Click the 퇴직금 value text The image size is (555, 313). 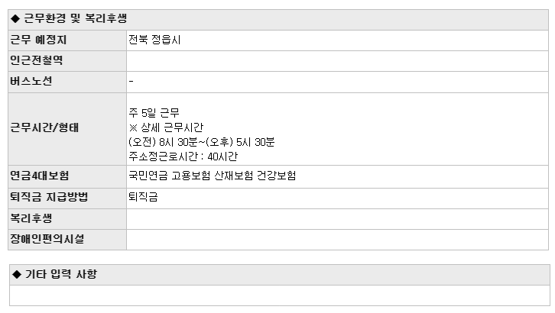tap(143, 197)
